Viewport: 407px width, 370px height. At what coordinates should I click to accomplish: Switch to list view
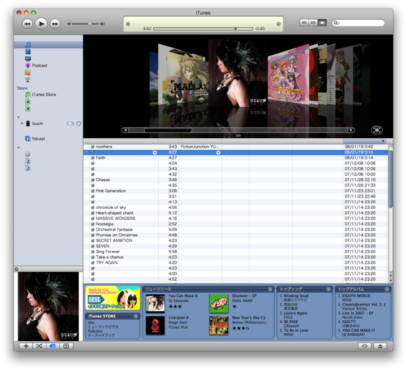(x=304, y=23)
